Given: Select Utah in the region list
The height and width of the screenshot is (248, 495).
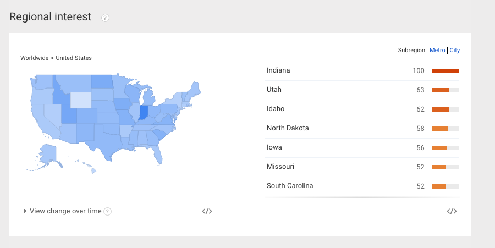Looking at the screenshot, I should (362, 90).
